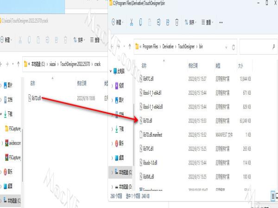The image size is (278, 208).
Task: Click the copy icon in bin window toolbar
Action: coord(140,22)
